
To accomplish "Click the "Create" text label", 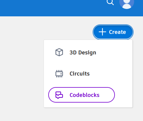I will pyautogui.click(x=118, y=32).
